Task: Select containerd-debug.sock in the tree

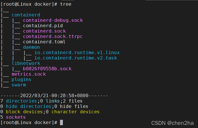Action: click(x=53, y=20)
